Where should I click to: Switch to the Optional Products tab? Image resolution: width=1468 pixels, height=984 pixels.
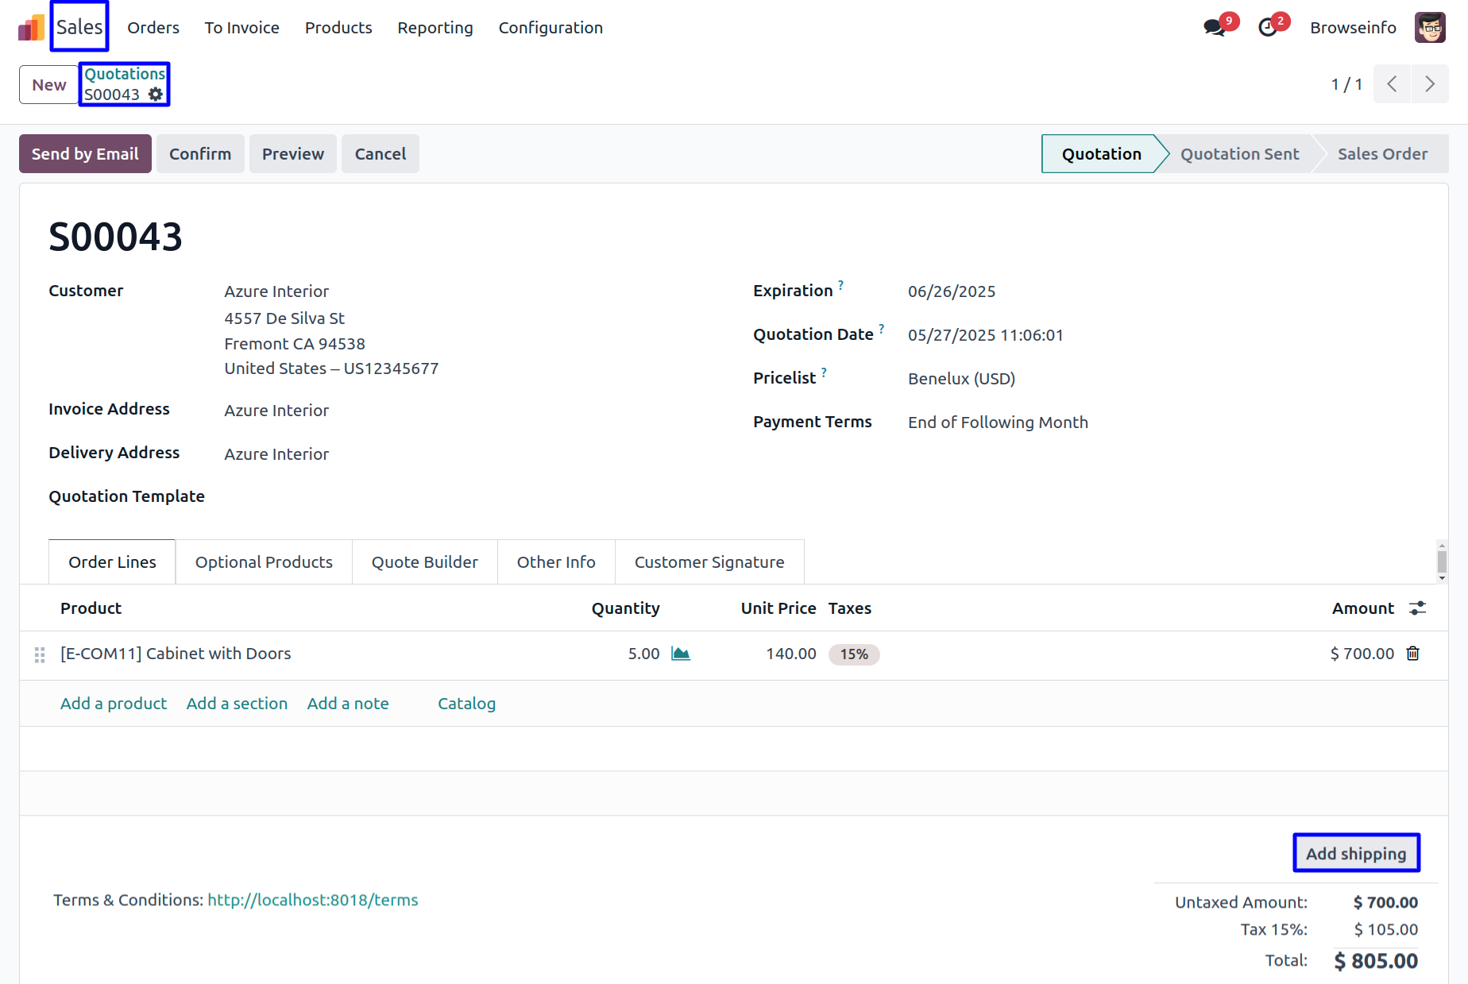(264, 562)
